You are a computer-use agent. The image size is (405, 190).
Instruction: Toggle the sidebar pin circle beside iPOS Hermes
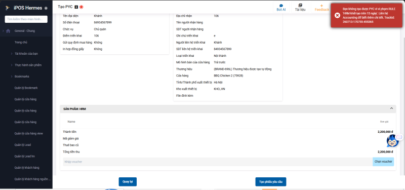46,8
